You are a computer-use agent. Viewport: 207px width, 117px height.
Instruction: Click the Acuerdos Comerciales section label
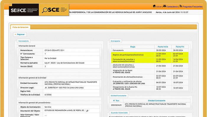[119, 113]
